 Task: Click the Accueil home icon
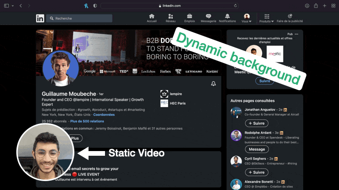point(152,18)
